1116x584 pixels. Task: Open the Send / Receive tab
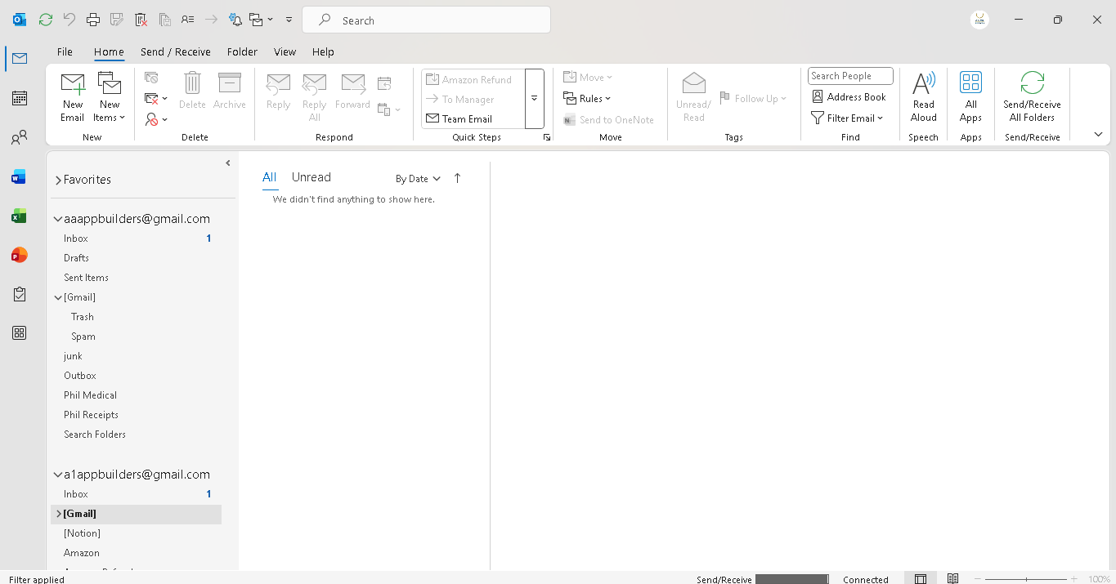click(175, 51)
